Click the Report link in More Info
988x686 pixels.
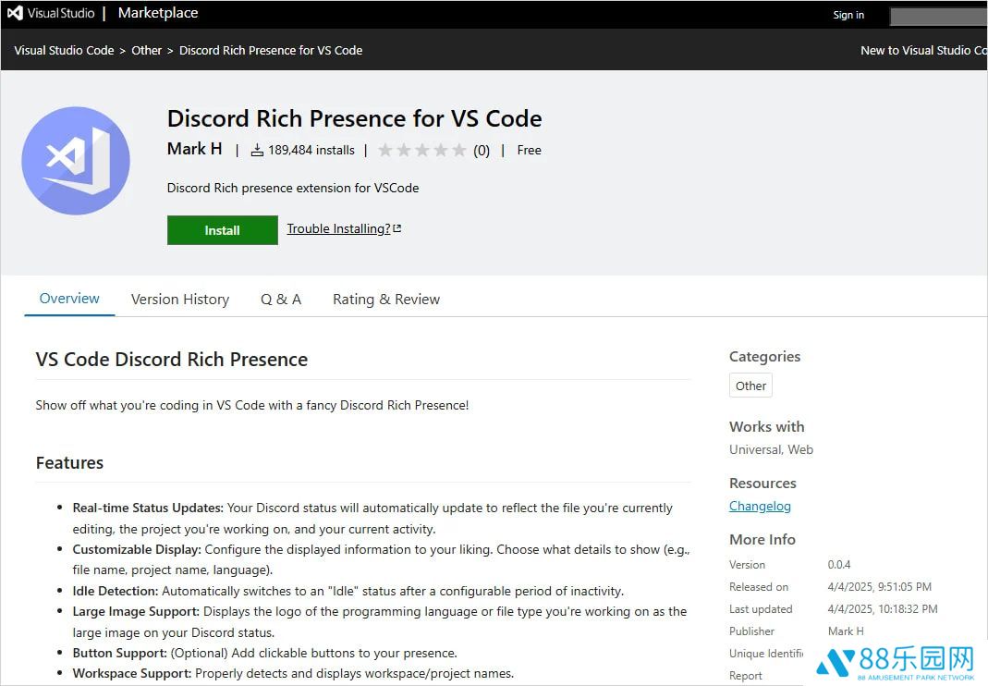[746, 675]
